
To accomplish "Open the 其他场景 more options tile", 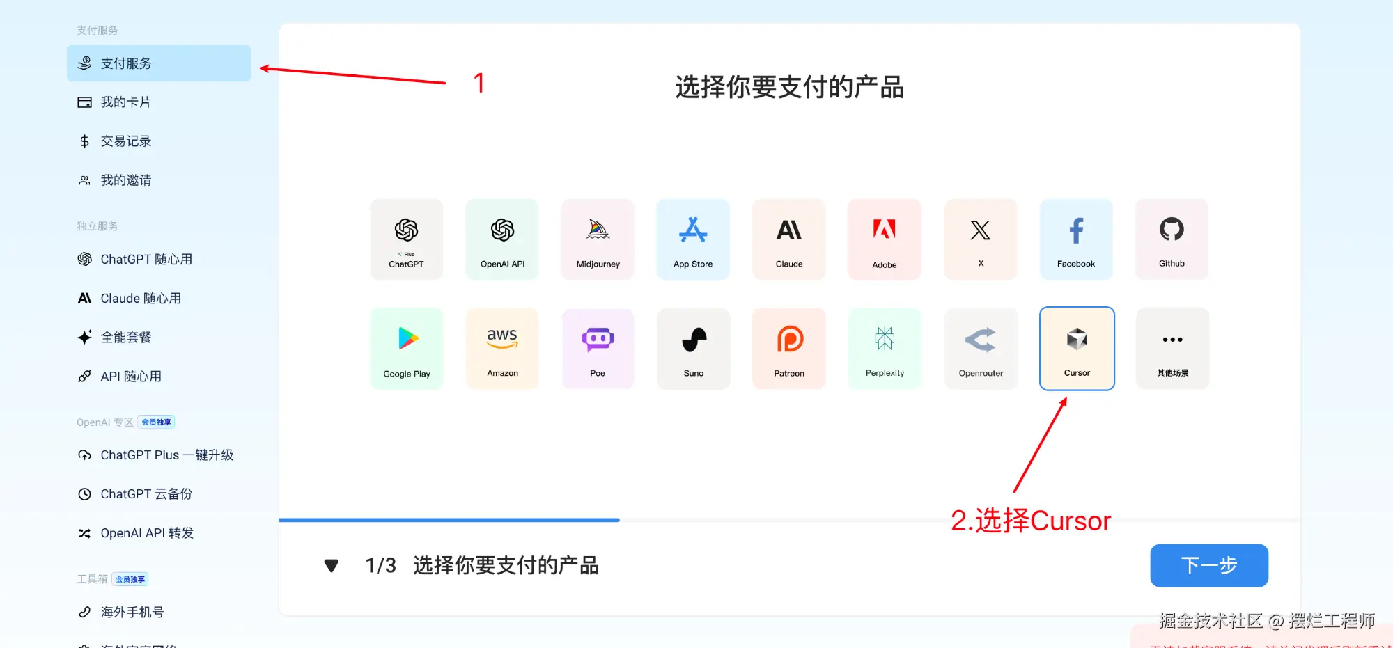I will click(x=1173, y=349).
